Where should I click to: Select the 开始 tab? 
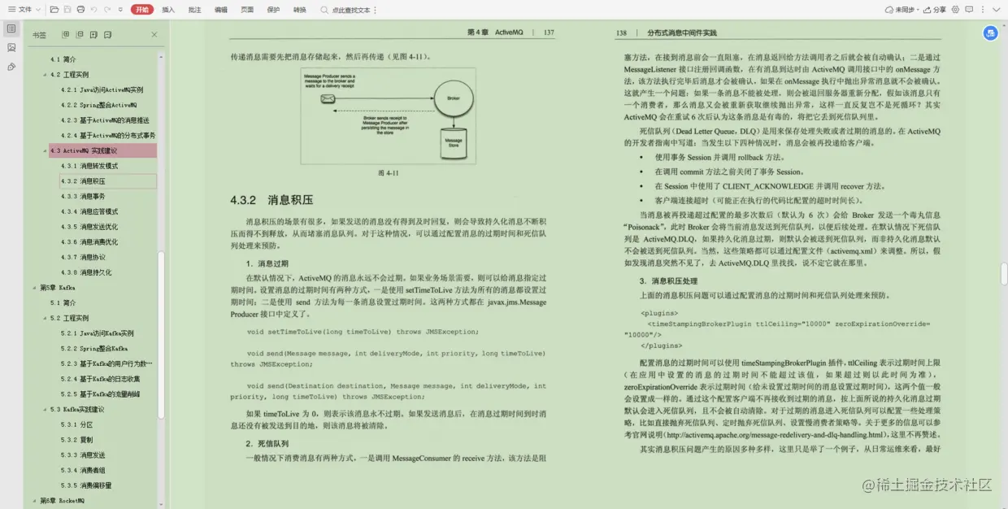point(142,10)
